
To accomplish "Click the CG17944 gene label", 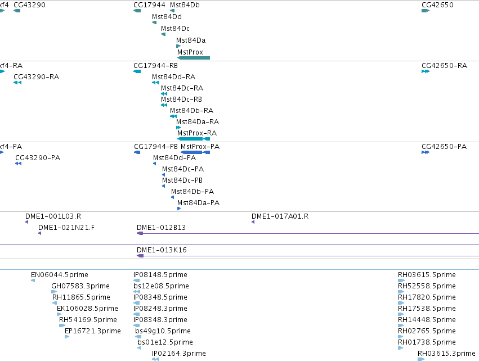I will coord(149,5).
